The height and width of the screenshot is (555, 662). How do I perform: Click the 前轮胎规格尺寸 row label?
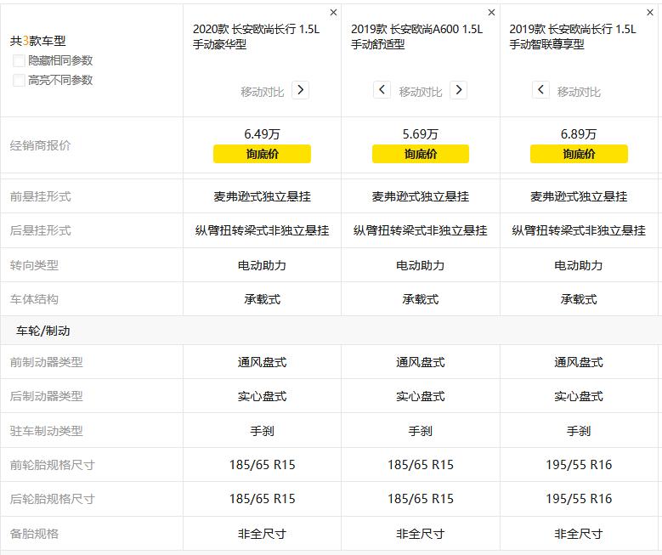pyautogui.click(x=53, y=465)
